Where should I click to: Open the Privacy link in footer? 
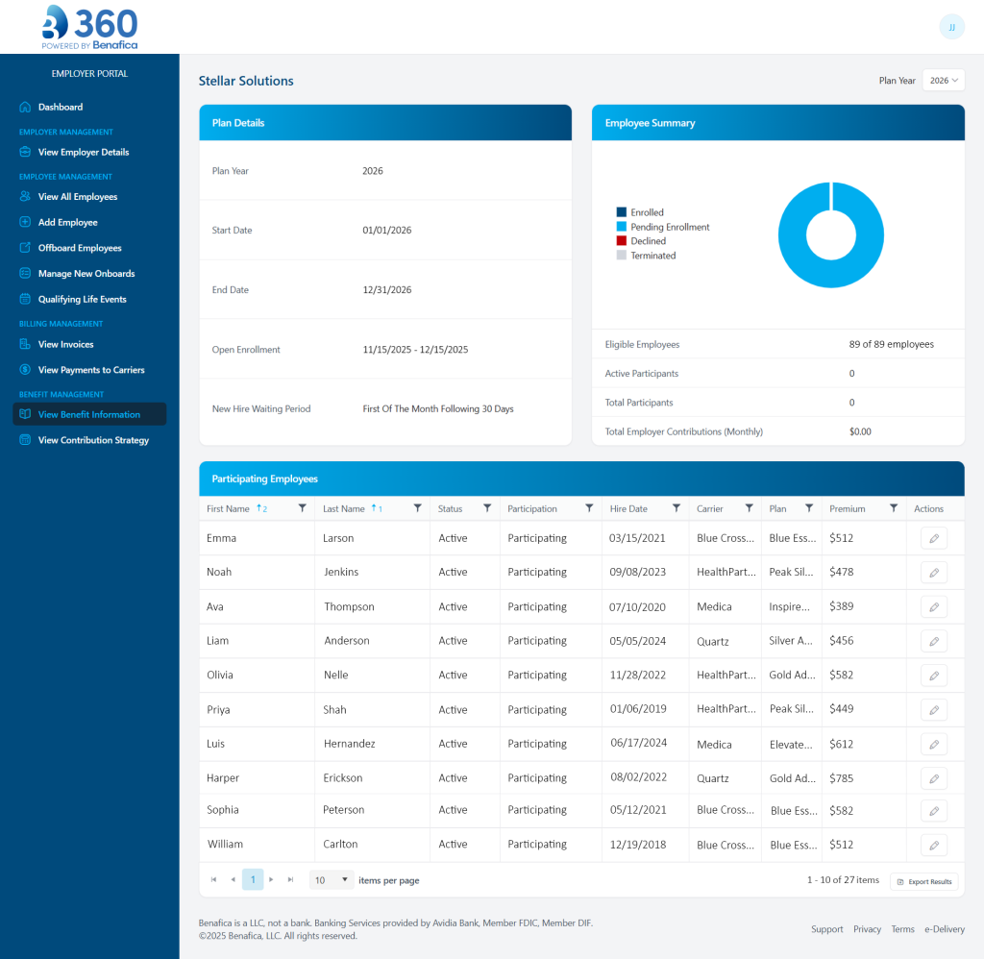867,929
